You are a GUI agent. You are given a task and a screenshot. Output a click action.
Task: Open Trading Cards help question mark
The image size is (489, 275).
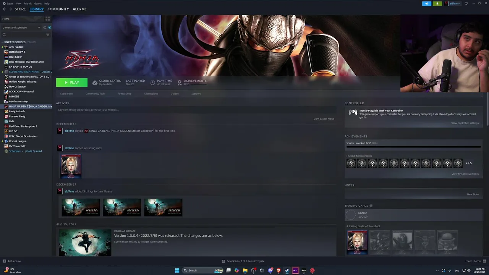pos(371,206)
